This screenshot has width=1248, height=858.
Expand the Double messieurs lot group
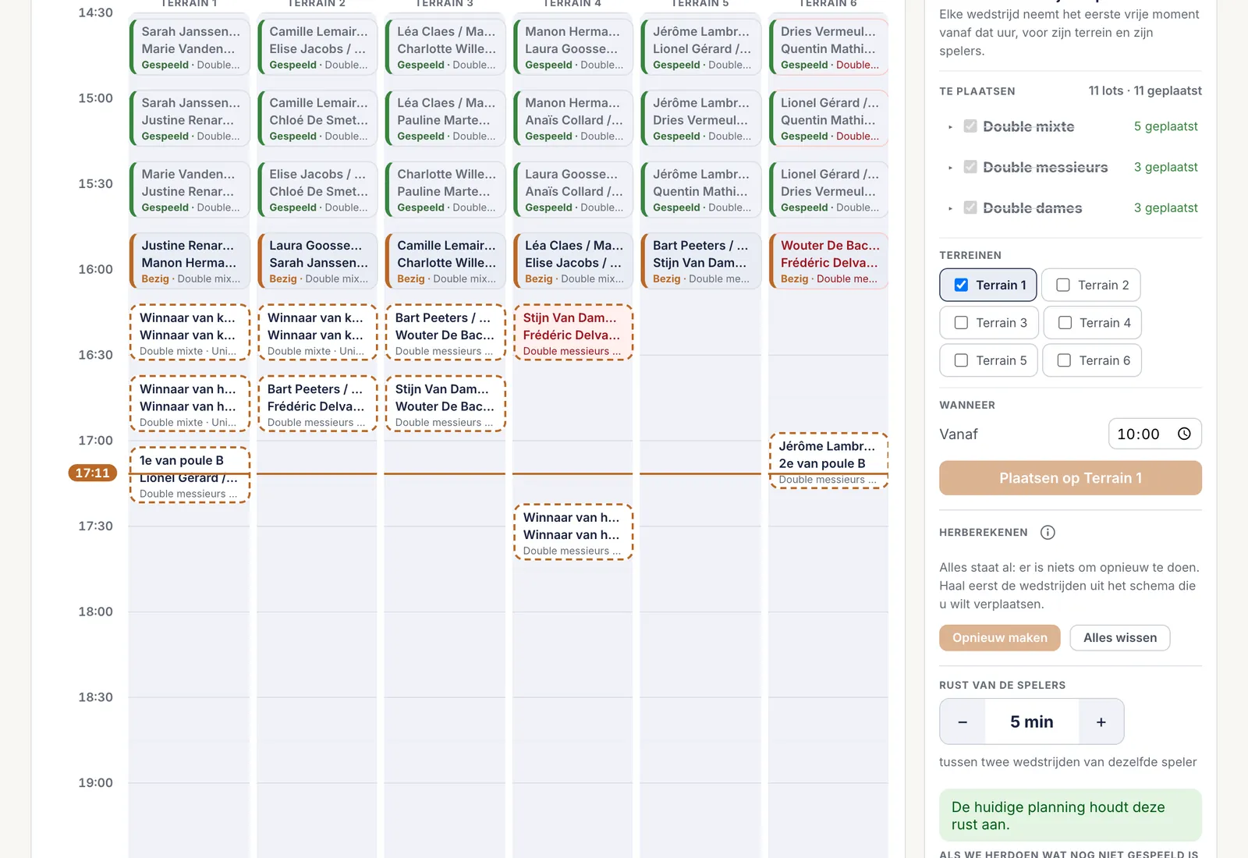(x=950, y=167)
